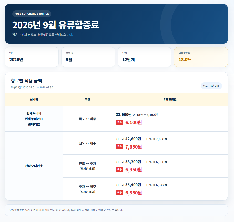Image resolution: width=234 pixels, height=222 pixels.
Task: Select the 추자 ↔ 제주 route cell
Action: pyautogui.click(x=87, y=189)
